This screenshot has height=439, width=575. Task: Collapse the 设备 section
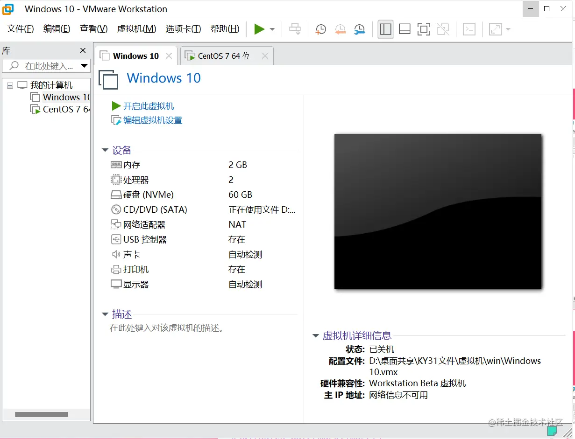click(x=105, y=150)
